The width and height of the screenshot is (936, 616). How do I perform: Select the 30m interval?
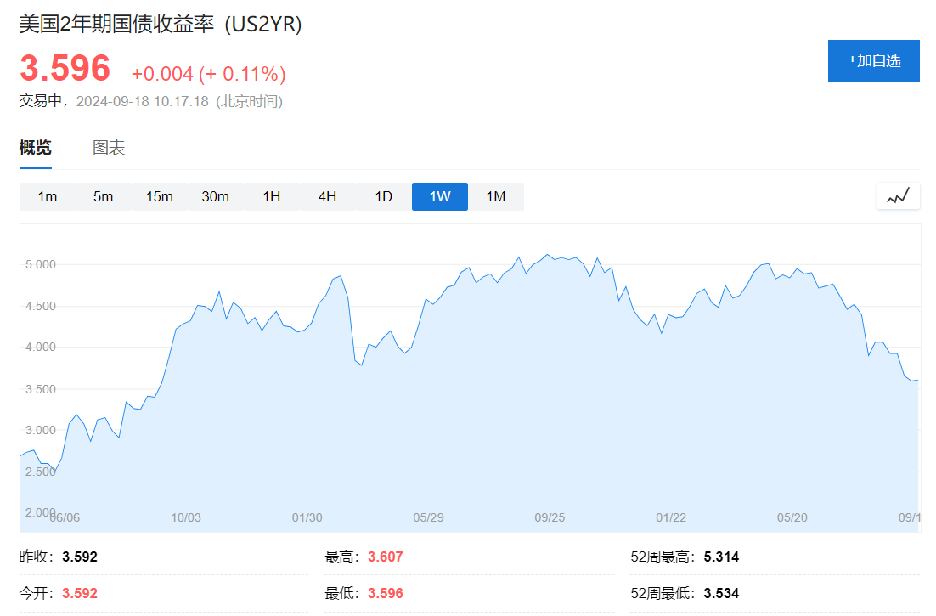(216, 196)
